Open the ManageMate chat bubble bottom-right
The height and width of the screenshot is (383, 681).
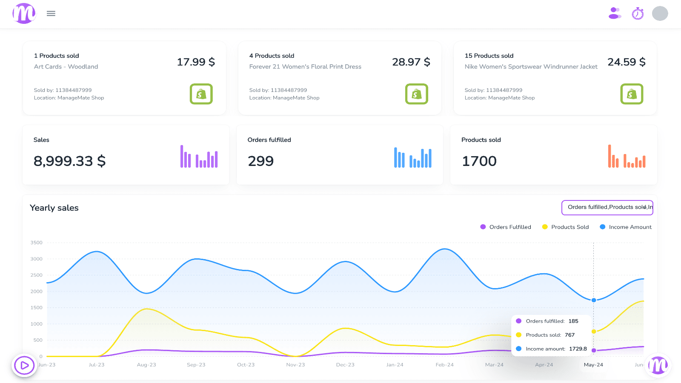[658, 365]
